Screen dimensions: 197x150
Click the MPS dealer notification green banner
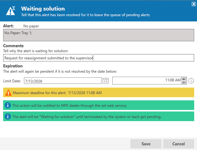pos(99,105)
